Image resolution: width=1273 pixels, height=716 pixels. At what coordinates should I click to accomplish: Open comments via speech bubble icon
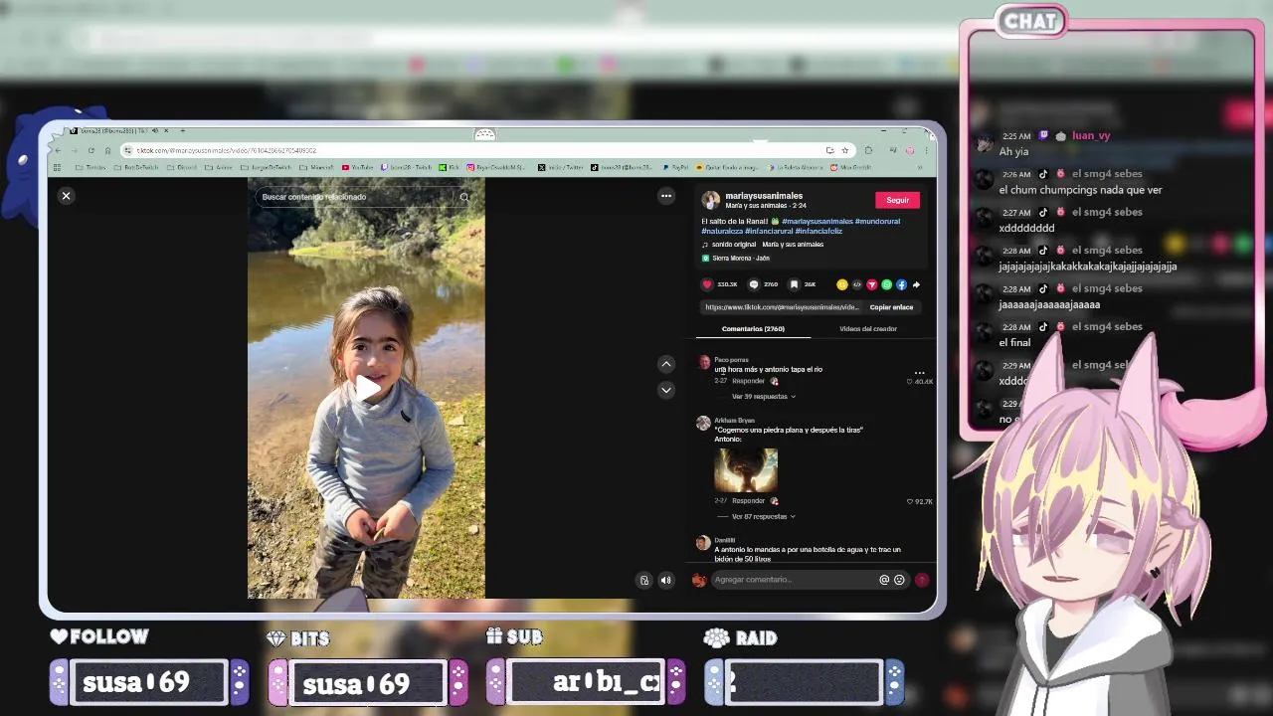click(754, 284)
